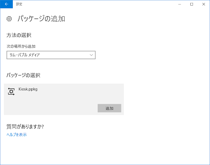Open the ヘルプを表示 link

[x=17, y=135]
